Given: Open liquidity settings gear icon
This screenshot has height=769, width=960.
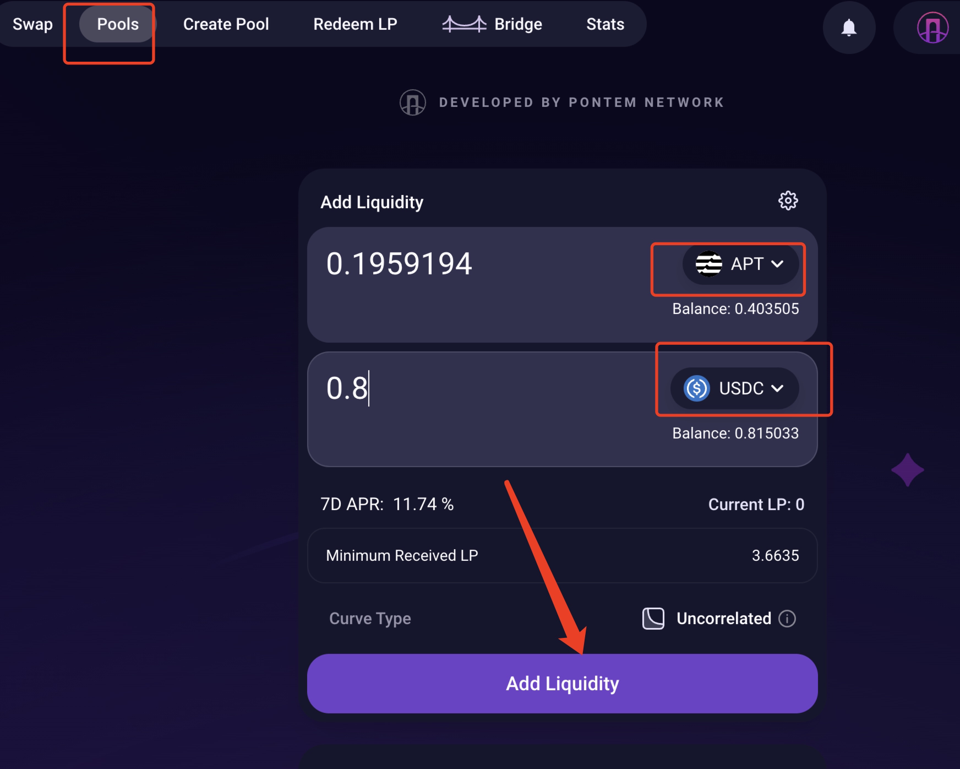Looking at the screenshot, I should point(788,201).
